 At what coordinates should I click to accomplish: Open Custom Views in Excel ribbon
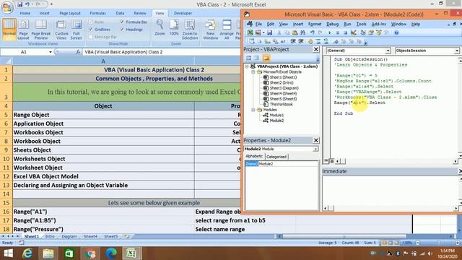[x=61, y=29]
